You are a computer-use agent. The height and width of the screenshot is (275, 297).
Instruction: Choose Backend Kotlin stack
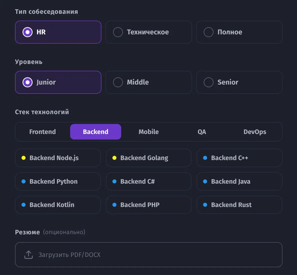coord(58,205)
